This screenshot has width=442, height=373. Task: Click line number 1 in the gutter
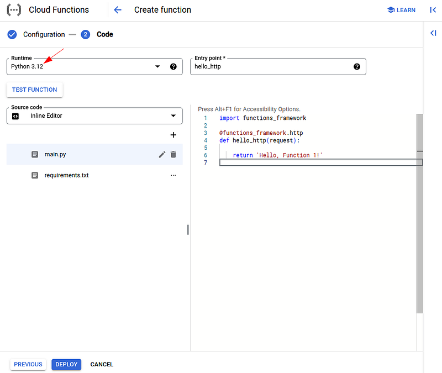point(206,118)
